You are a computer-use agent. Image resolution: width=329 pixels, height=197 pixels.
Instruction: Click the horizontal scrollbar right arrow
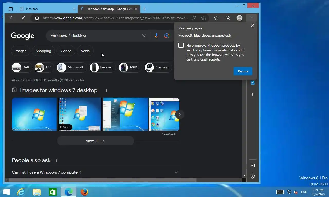[x=240, y=180]
